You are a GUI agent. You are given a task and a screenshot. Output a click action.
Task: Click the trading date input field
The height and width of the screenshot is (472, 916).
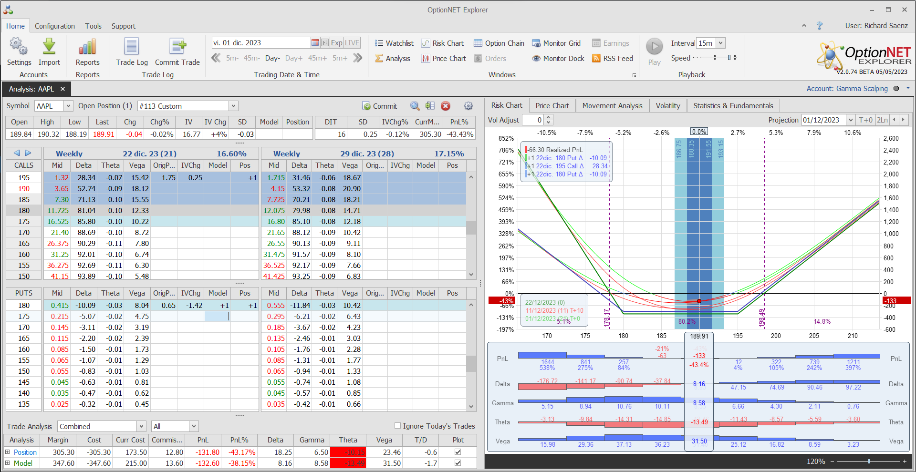pos(261,43)
